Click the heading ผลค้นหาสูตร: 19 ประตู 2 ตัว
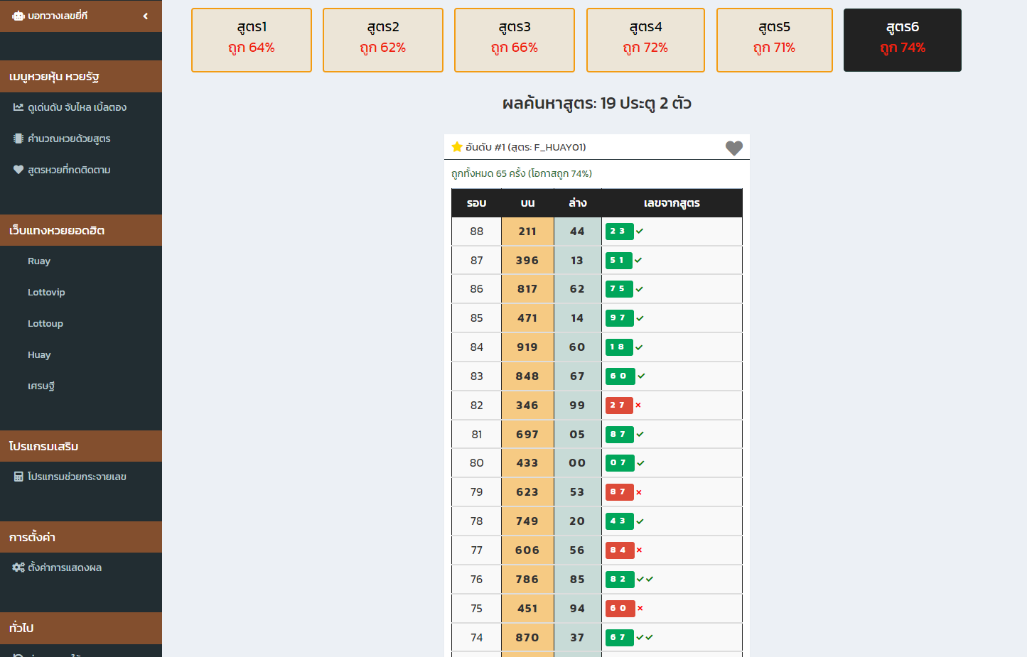This screenshot has width=1027, height=657. click(x=597, y=104)
